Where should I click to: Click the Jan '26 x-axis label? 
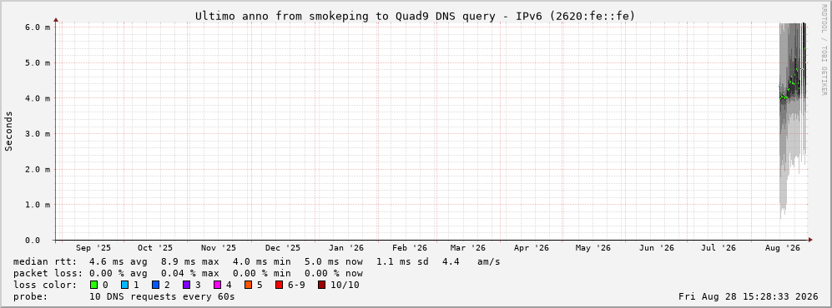pyautogui.click(x=346, y=248)
